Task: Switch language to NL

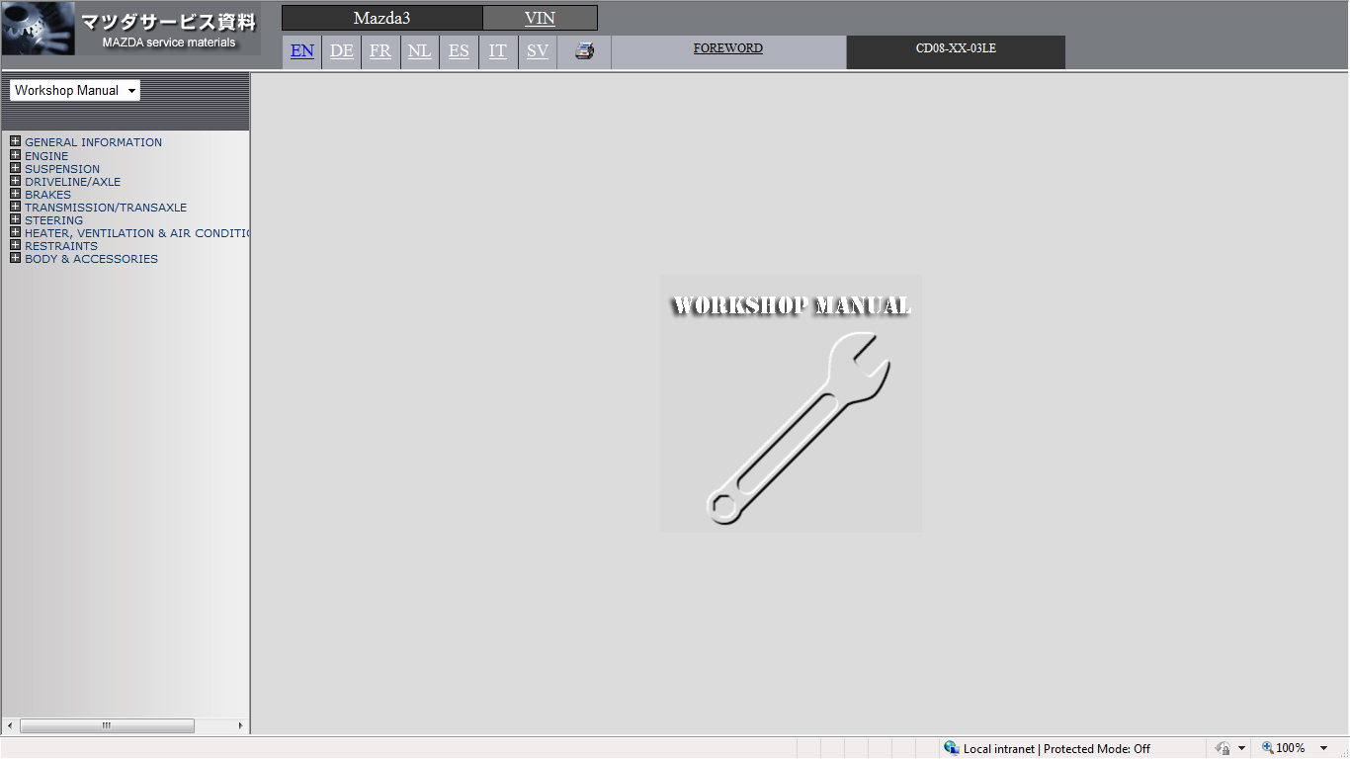Action: click(420, 51)
